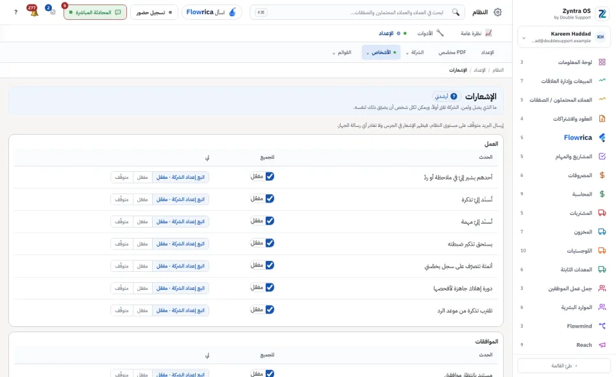Open the Expenses (المصروفات) dollar icon
The image size is (616, 377).
(x=602, y=175)
